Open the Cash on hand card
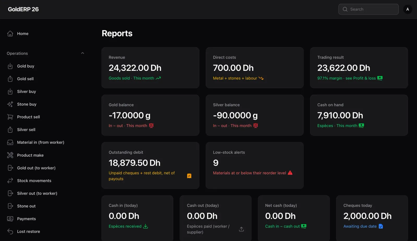The image size is (417, 241). 359,115
